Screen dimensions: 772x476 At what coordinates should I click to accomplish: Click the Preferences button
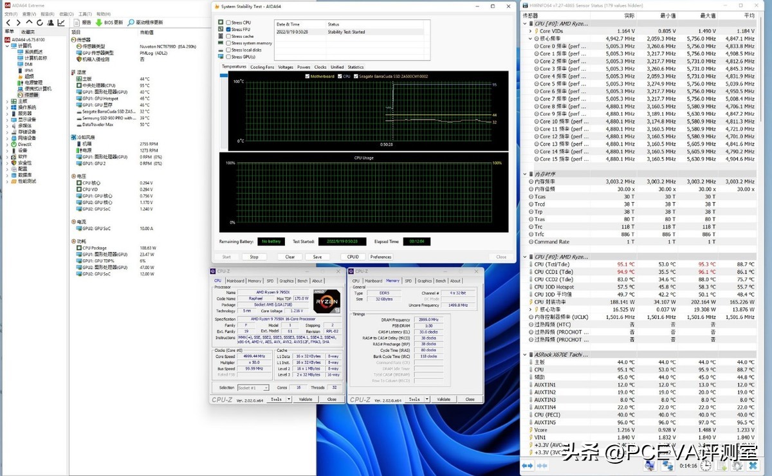pyautogui.click(x=380, y=257)
